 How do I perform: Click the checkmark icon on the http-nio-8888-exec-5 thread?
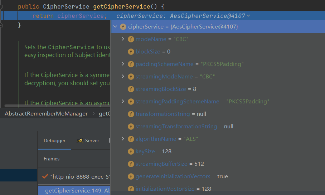click(45, 176)
